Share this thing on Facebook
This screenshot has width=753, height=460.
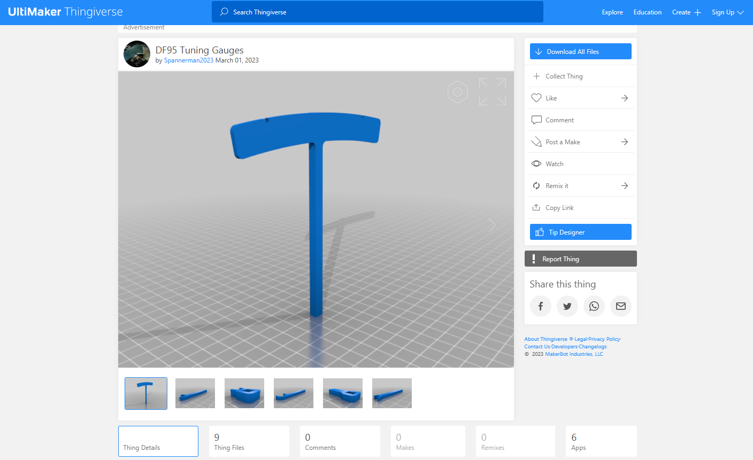coord(540,306)
